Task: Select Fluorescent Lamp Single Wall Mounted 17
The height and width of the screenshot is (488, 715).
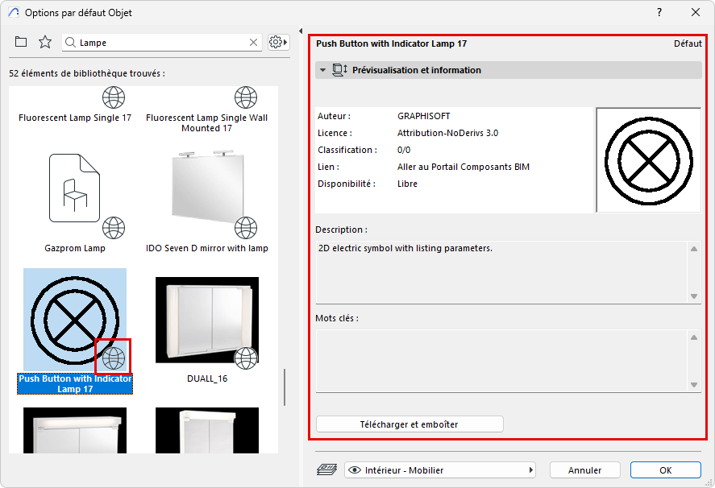Action: [x=206, y=122]
